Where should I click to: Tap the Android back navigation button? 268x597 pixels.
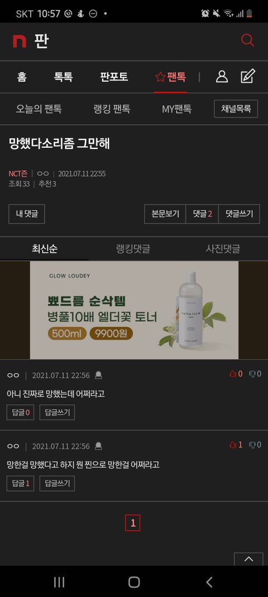click(x=209, y=582)
